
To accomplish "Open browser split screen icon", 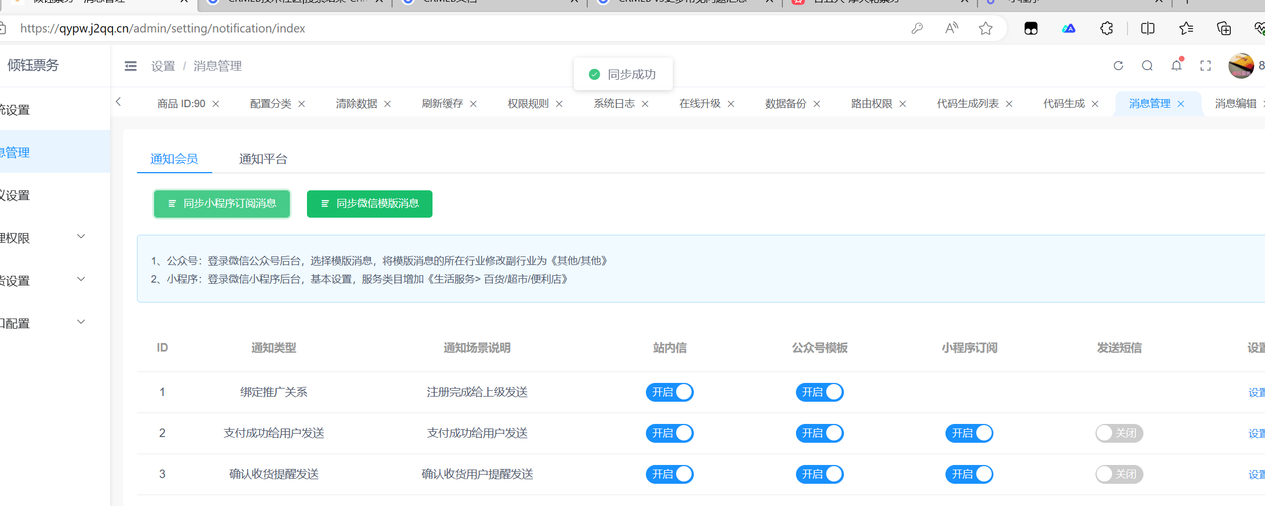I will [x=1147, y=28].
